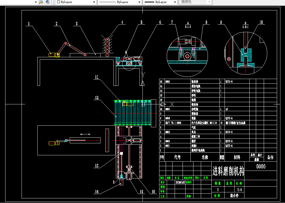Click the Layer Previous icon
The height and width of the screenshot is (203, 285).
click(47, 2)
